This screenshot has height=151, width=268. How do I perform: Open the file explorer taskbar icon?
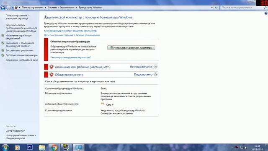(42, 148)
